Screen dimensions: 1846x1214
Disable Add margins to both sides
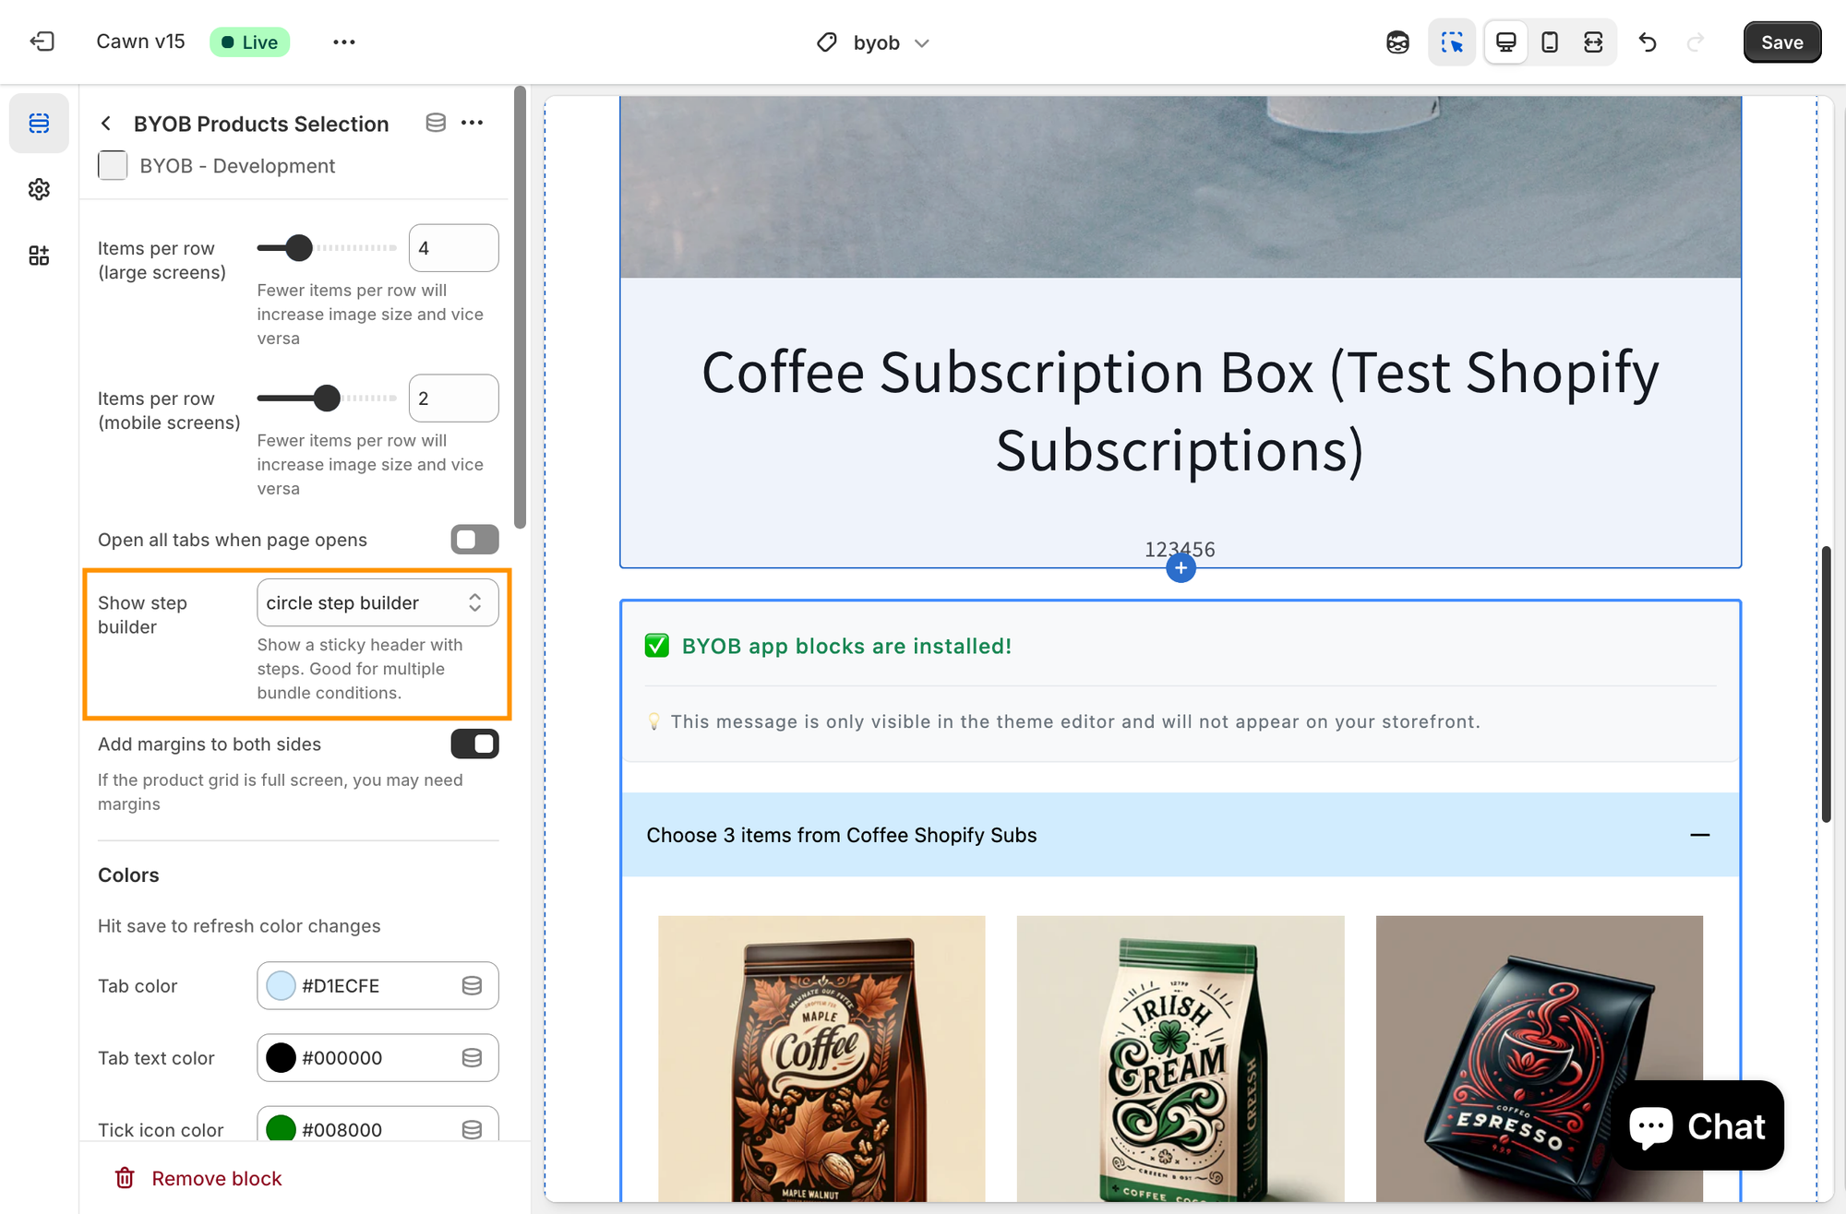[x=474, y=744]
